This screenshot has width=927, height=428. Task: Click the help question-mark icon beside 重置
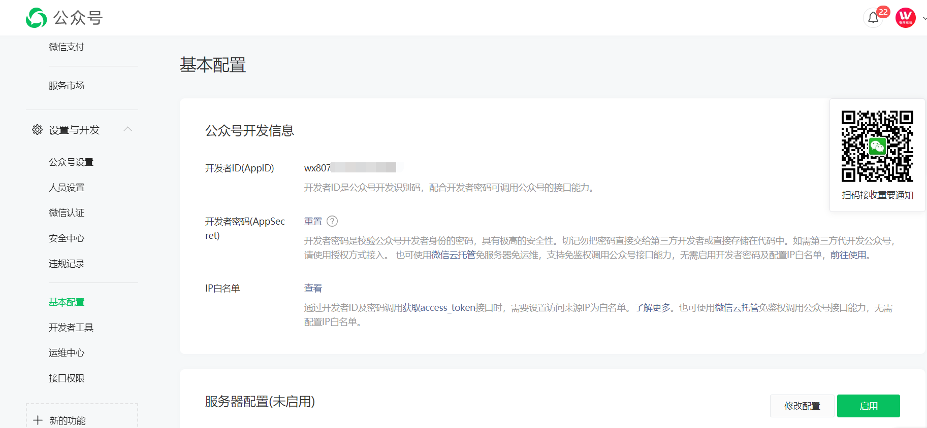(x=332, y=221)
